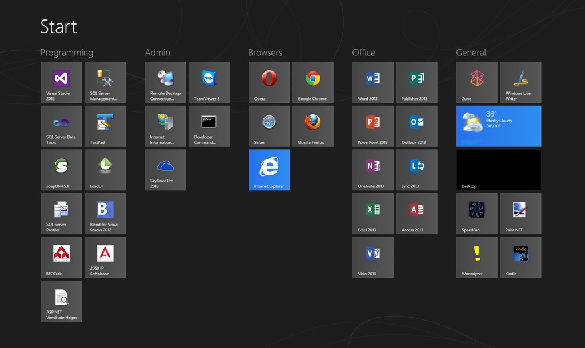Launch the Internet Explorer tile
Image resolution: width=585 pixels, height=348 pixels.
coord(269,170)
